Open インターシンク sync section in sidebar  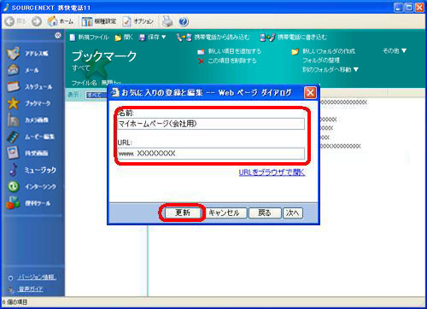(32, 186)
